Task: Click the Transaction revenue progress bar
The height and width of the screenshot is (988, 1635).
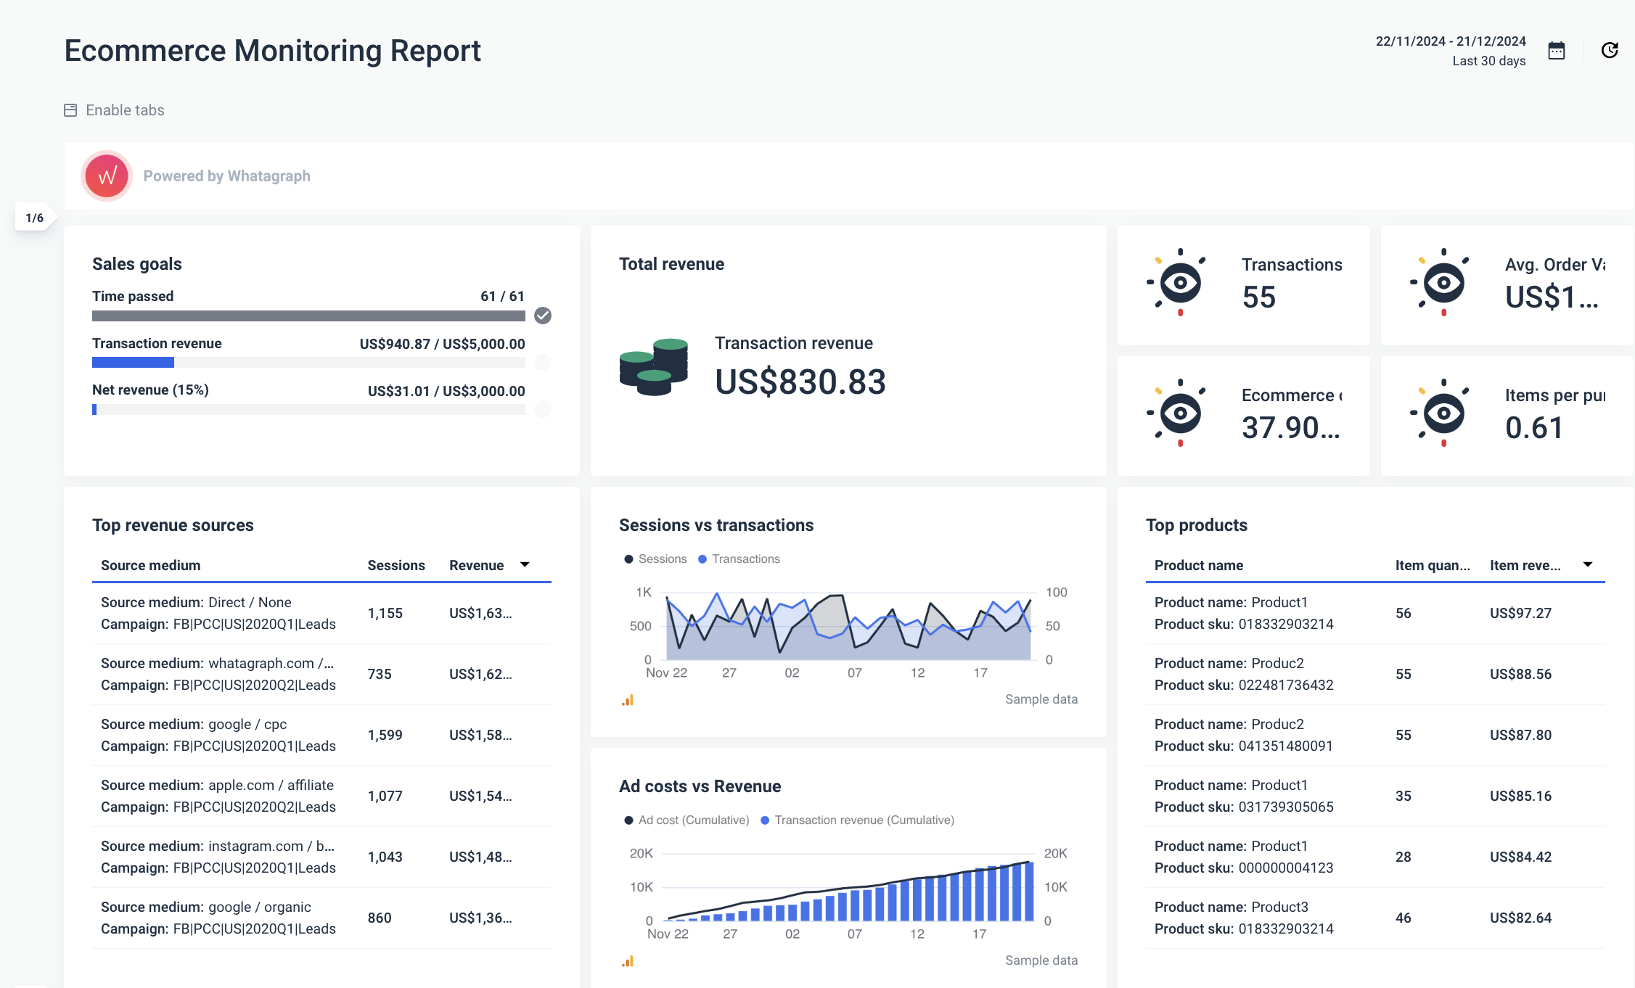Action: pyautogui.click(x=308, y=363)
